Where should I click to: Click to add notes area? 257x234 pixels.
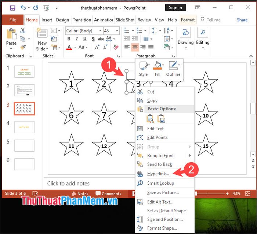coord(68,184)
